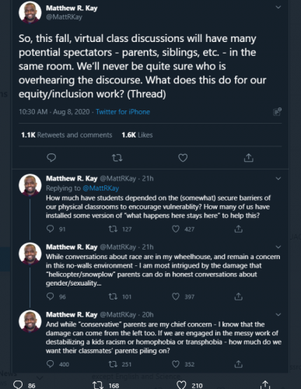
Task: Open @MattRKay replying-to mention link
Action: (100, 188)
